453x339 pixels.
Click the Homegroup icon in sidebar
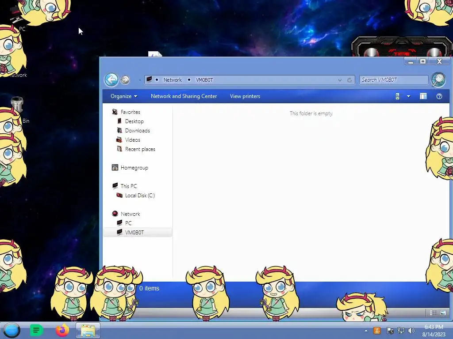point(115,167)
